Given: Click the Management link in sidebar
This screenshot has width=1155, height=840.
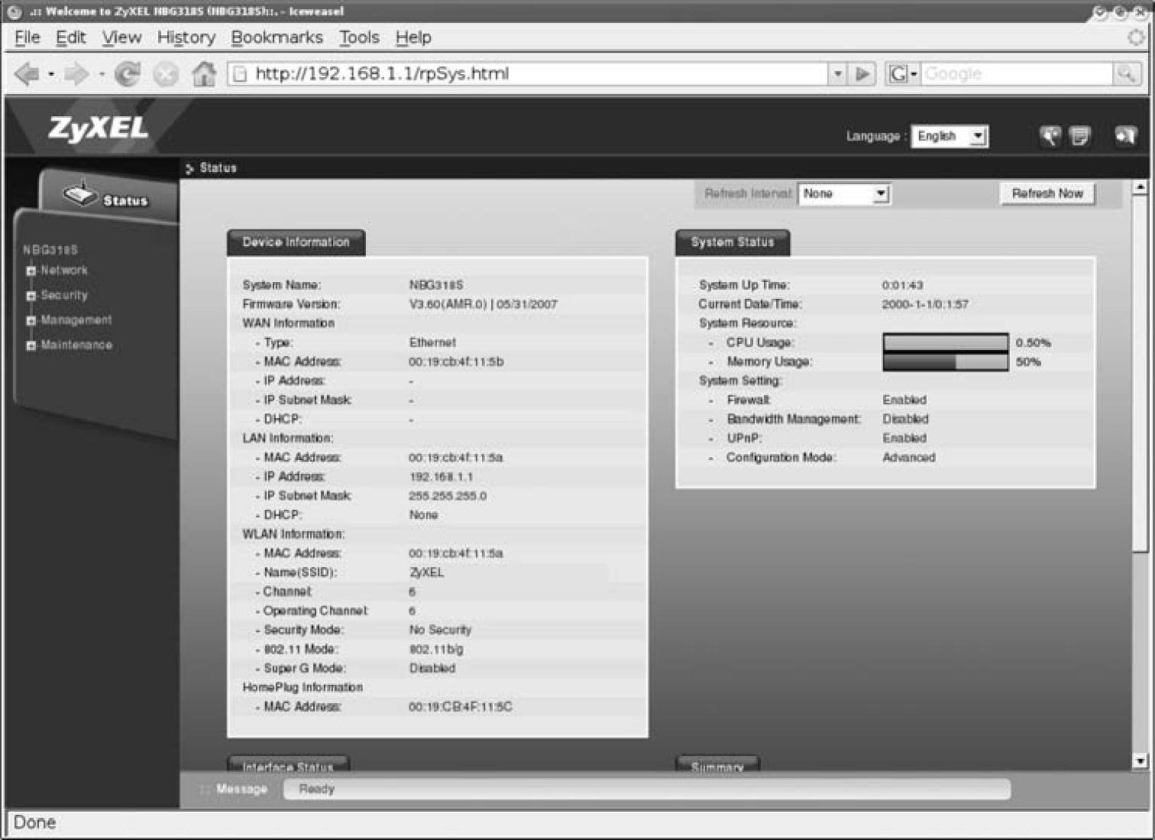Looking at the screenshot, I should [76, 320].
